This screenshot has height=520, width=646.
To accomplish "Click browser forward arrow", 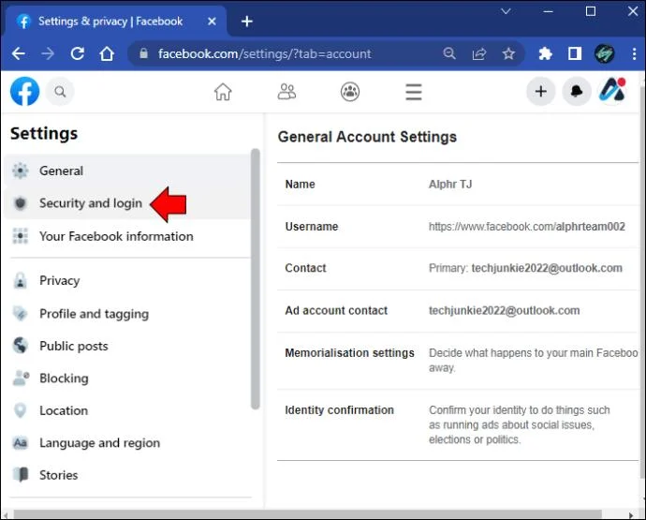I will pyautogui.click(x=48, y=53).
